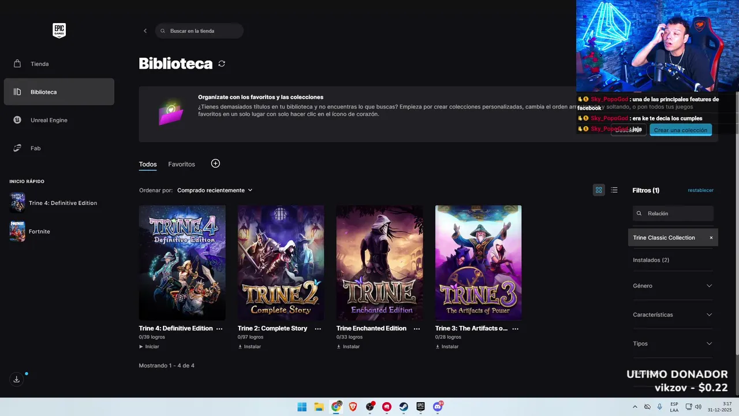Image resolution: width=739 pixels, height=416 pixels.
Task: Open Trine 2: Complete Story cover art
Action: coord(281,263)
